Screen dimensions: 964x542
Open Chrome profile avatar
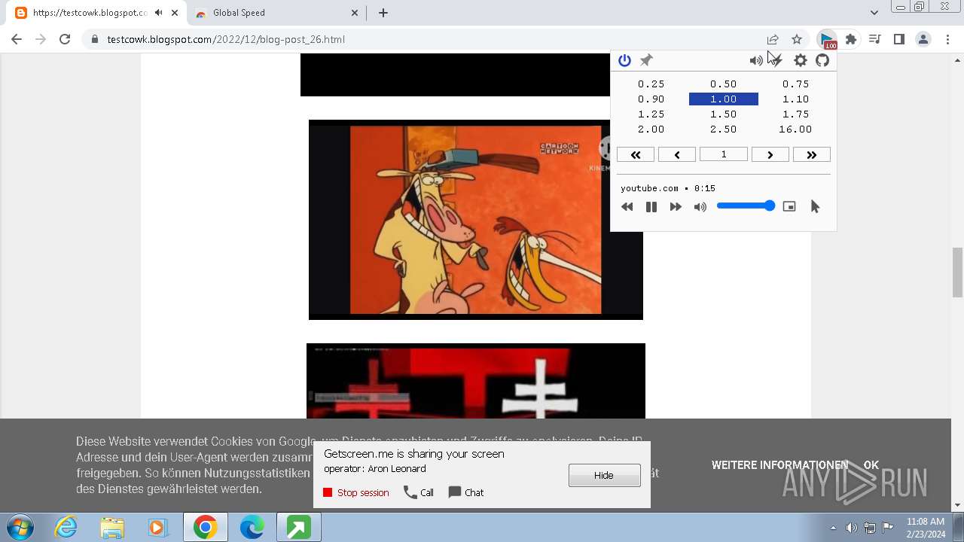[x=923, y=39]
